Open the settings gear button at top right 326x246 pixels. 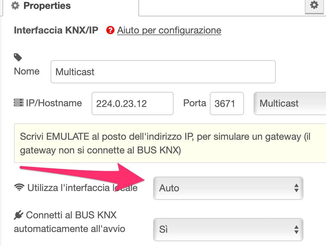click(x=314, y=5)
